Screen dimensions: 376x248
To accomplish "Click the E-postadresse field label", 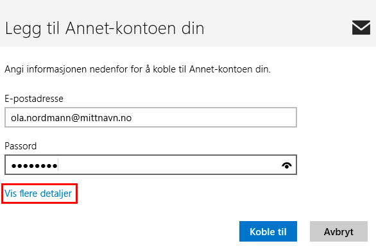I will pos(34,99).
